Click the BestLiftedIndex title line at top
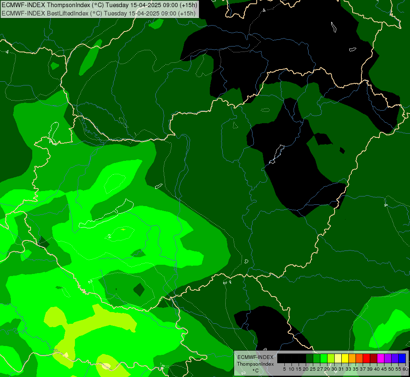Viewport: 410px width, 377px height. point(98,13)
